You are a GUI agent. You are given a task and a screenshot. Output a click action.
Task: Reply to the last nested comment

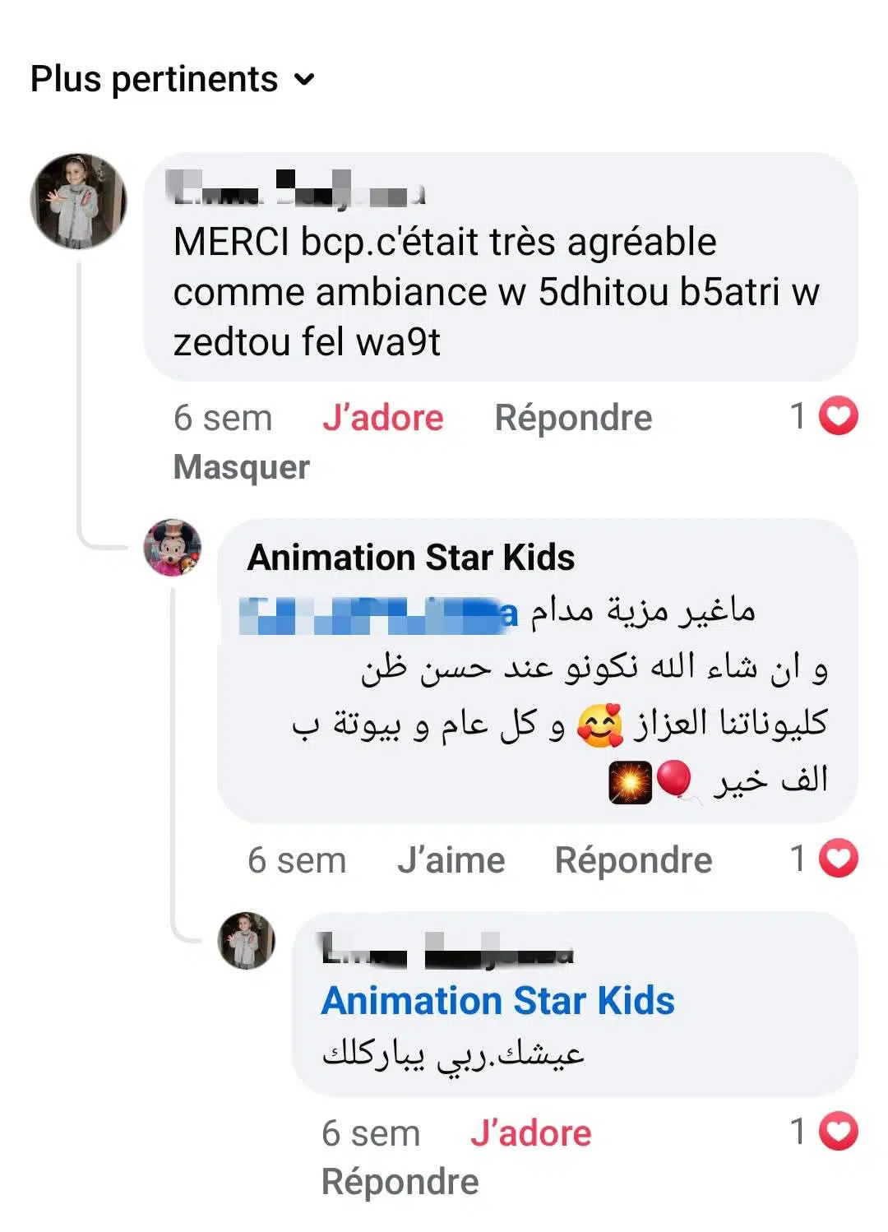coord(400,1182)
